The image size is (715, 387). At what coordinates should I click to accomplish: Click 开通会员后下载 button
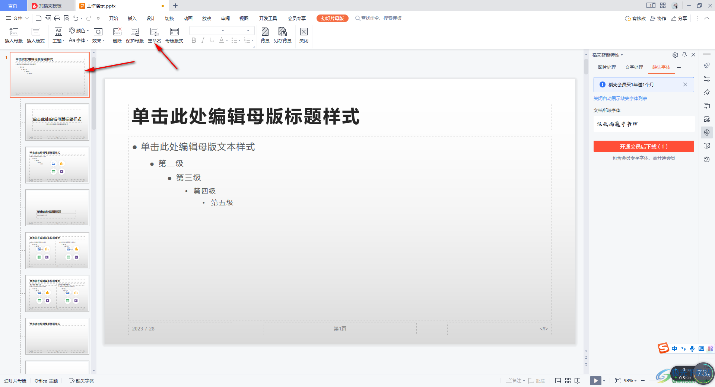pos(644,146)
